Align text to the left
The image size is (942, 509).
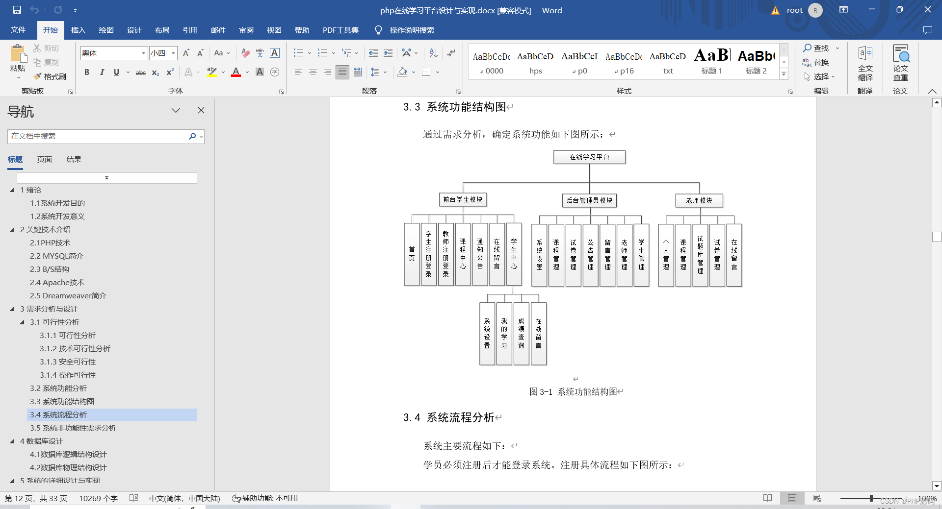click(x=298, y=73)
